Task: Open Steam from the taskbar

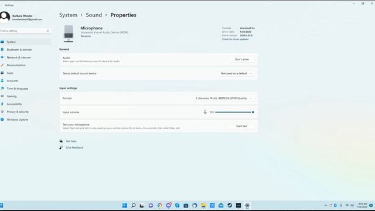Action: [x=230, y=205]
